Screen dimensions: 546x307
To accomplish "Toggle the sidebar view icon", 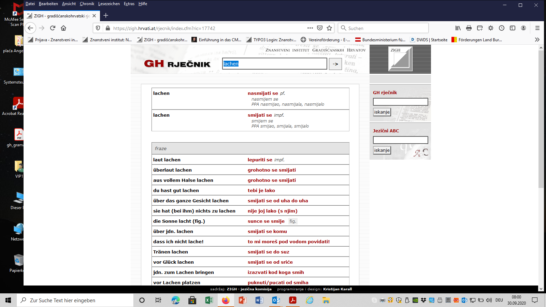I will click(513, 28).
